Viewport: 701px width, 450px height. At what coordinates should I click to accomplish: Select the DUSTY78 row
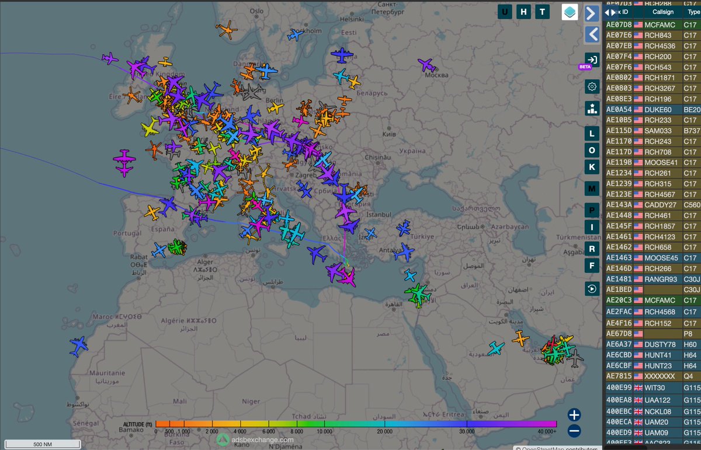coord(653,344)
